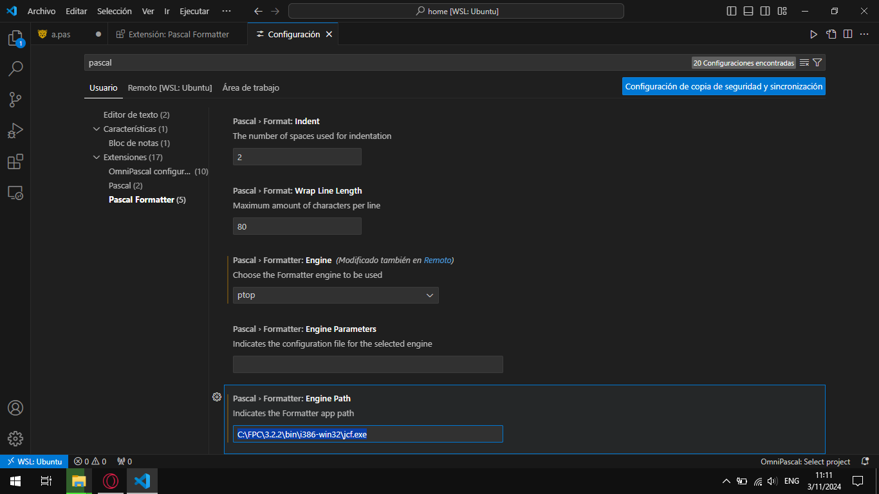Click Configuración de copia de seguridad y sincronización
The image size is (879, 494).
click(724, 86)
